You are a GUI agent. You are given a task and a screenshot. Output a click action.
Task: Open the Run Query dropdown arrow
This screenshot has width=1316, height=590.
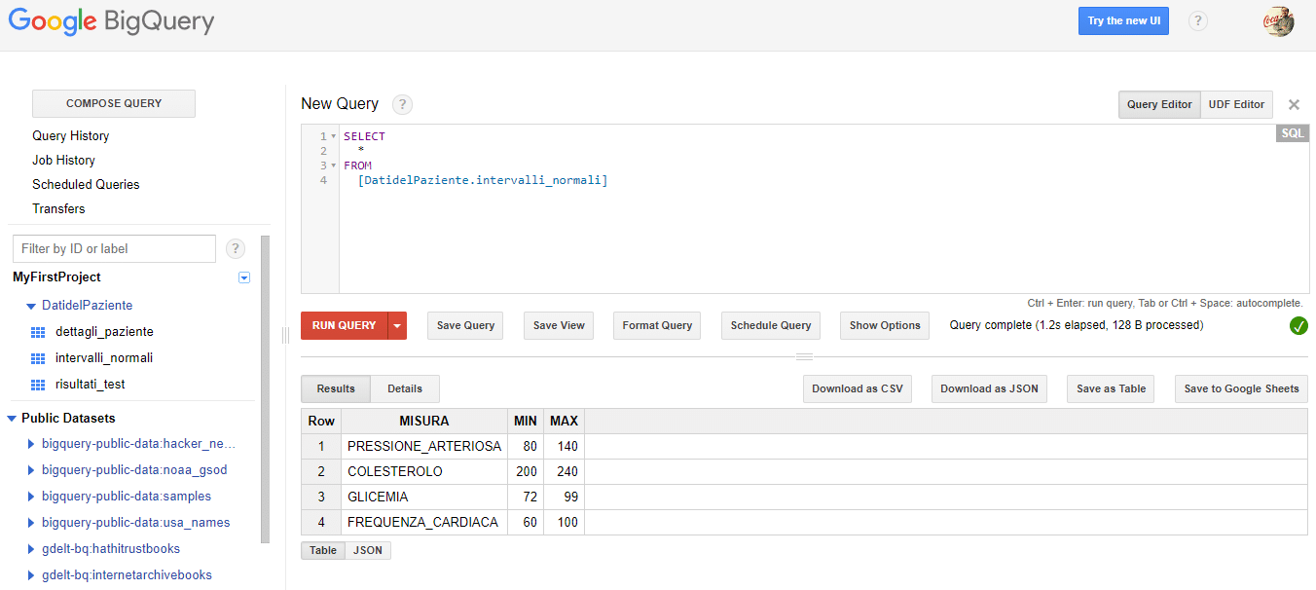(x=397, y=326)
